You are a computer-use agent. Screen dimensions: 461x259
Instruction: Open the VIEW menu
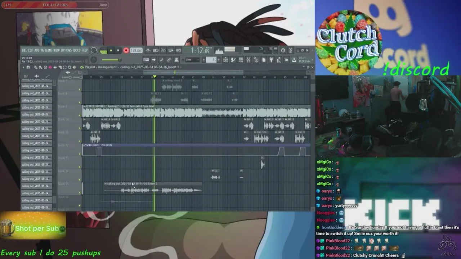pyautogui.click(x=57, y=50)
